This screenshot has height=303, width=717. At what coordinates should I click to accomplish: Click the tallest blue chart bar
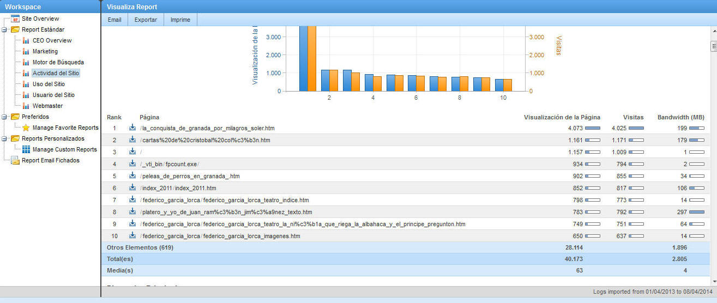tap(304, 58)
